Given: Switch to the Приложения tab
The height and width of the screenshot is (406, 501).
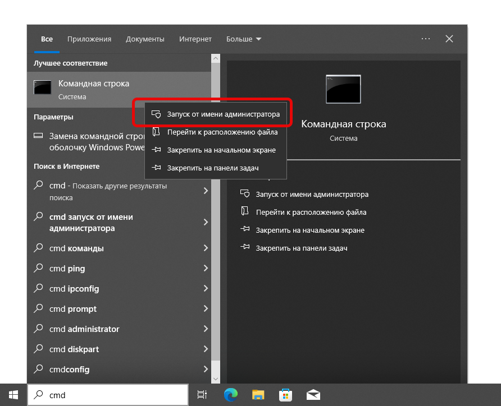Looking at the screenshot, I should [x=89, y=39].
